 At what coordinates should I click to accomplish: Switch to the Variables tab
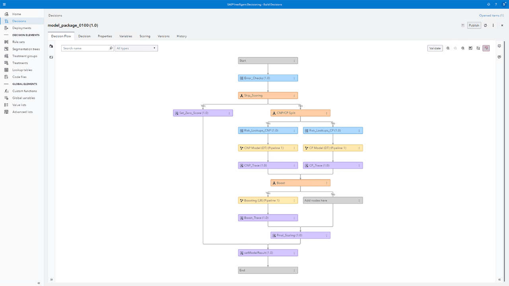126,36
